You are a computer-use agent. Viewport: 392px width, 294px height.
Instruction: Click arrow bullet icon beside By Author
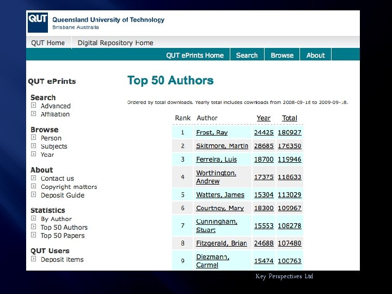coord(34,218)
